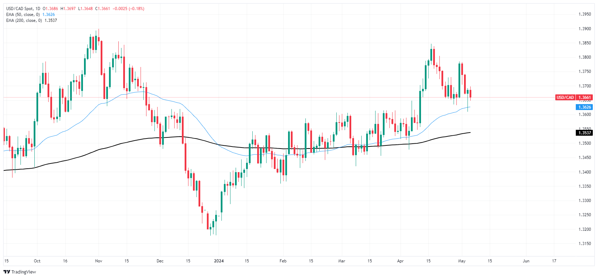Select the blue 1.3626 EMA price label
The width and height of the screenshot is (598, 278).
point(584,107)
